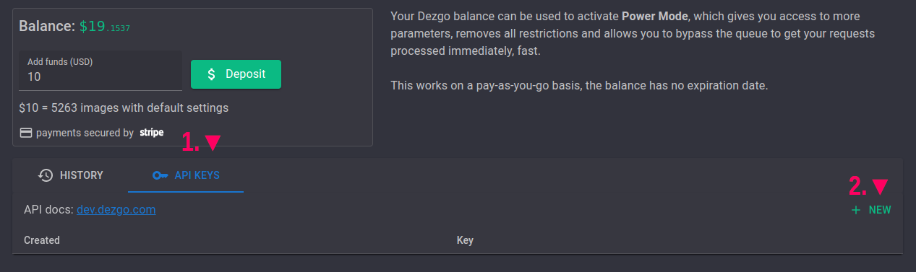Image resolution: width=916 pixels, height=272 pixels.
Task: Click the bold Power Mode text
Action: pyautogui.click(x=655, y=16)
